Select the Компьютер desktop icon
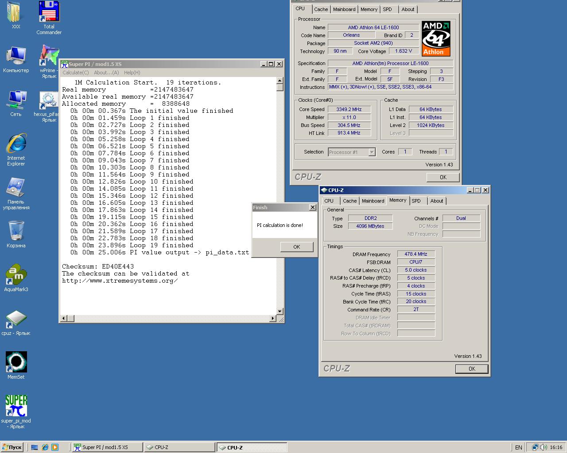 [16, 59]
